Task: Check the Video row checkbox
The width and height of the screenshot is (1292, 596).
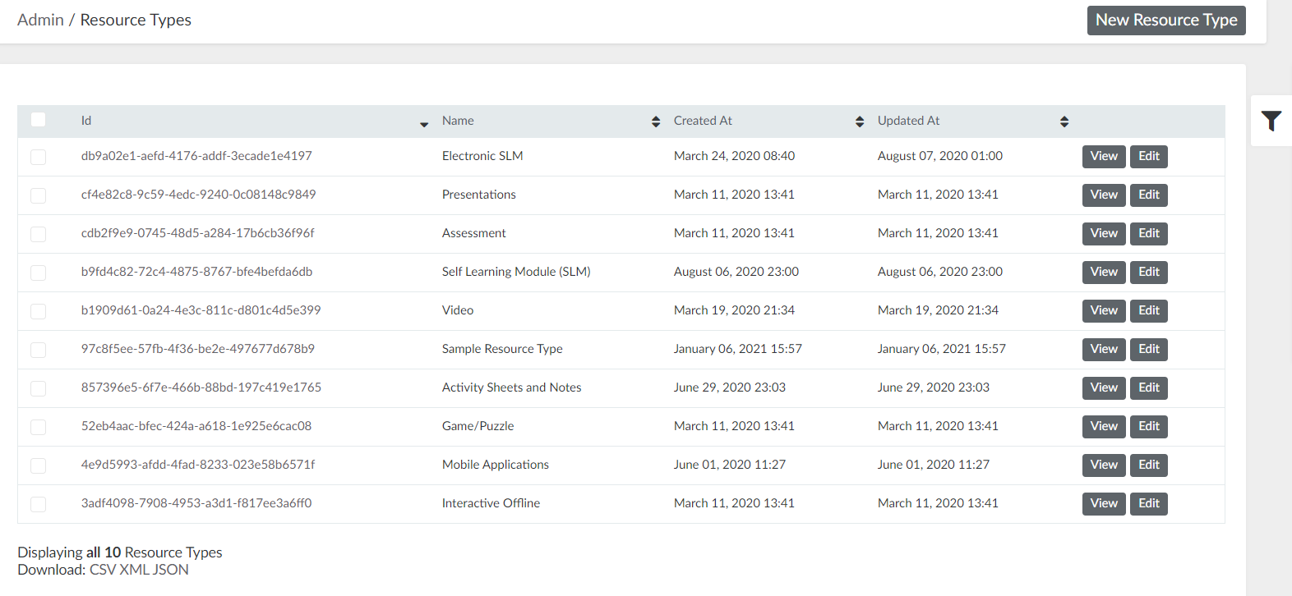Action: [x=38, y=311]
